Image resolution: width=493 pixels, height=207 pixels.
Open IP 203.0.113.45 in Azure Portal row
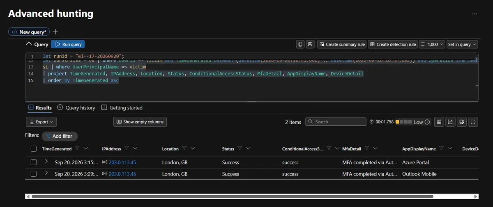(122, 162)
